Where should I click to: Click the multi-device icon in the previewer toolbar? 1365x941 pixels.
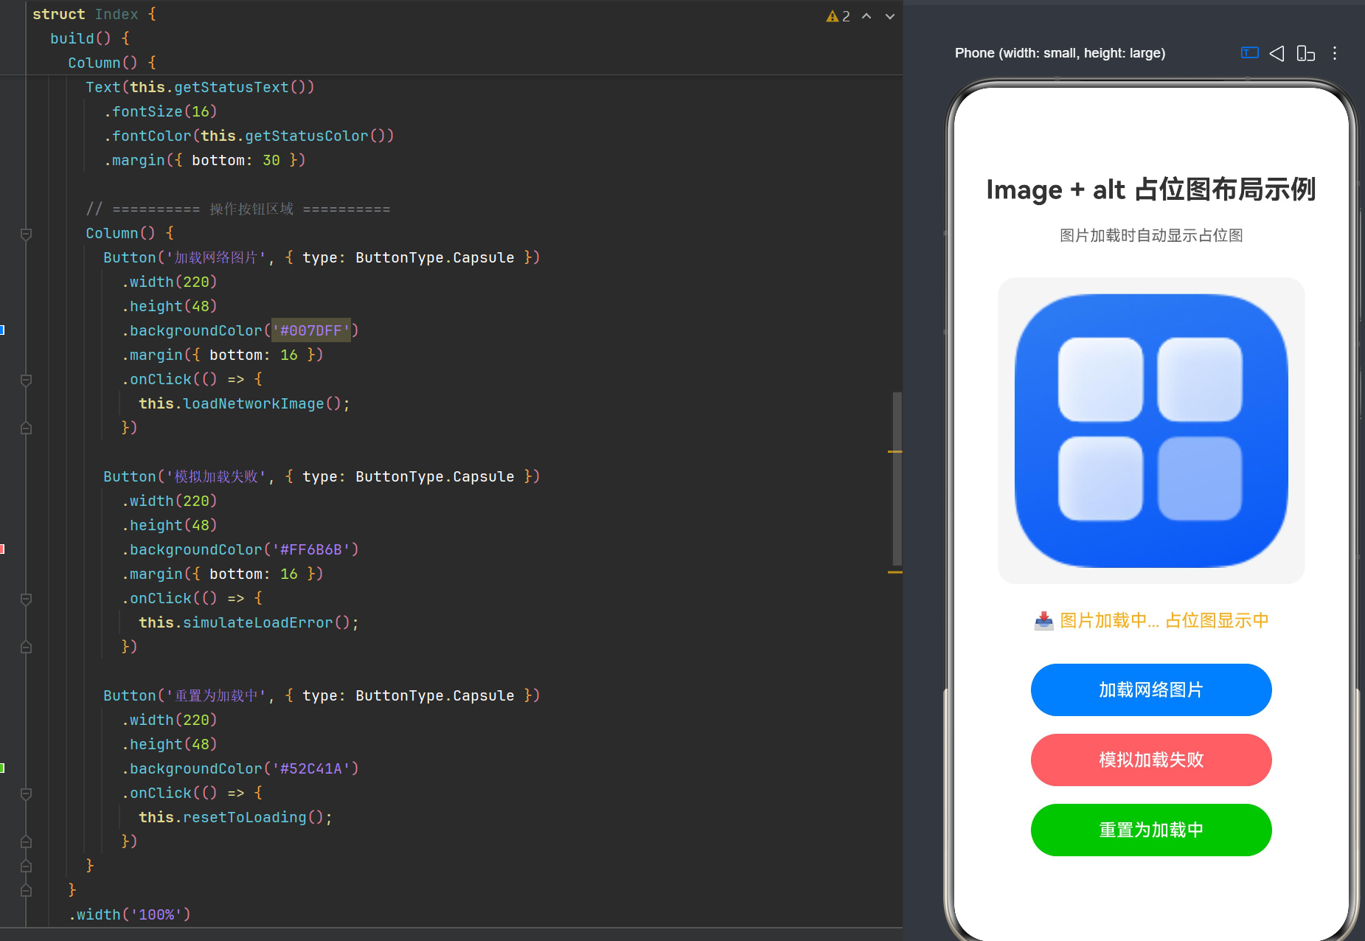tap(1305, 53)
